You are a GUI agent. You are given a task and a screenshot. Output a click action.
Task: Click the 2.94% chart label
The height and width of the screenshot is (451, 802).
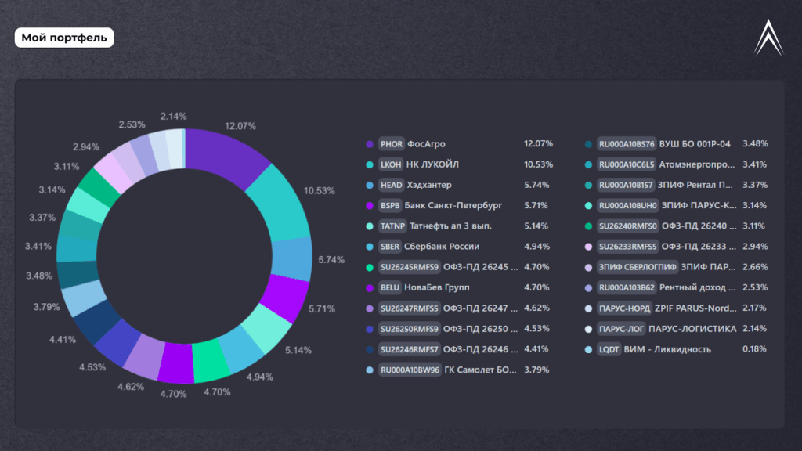pyautogui.click(x=86, y=146)
